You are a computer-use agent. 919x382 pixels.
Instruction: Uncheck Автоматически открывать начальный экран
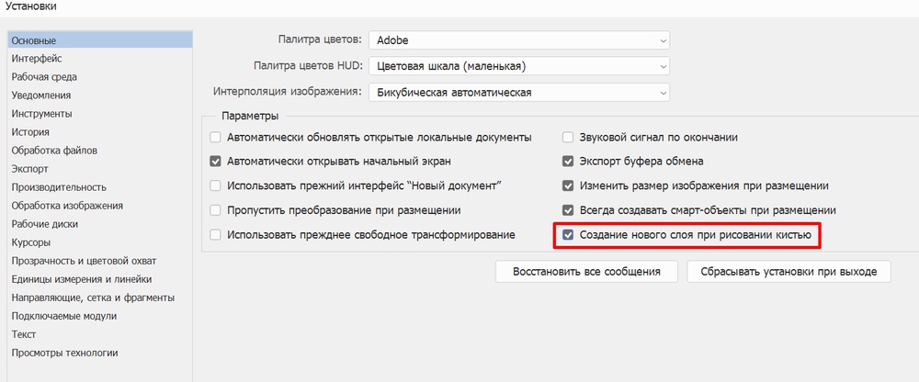click(x=216, y=162)
